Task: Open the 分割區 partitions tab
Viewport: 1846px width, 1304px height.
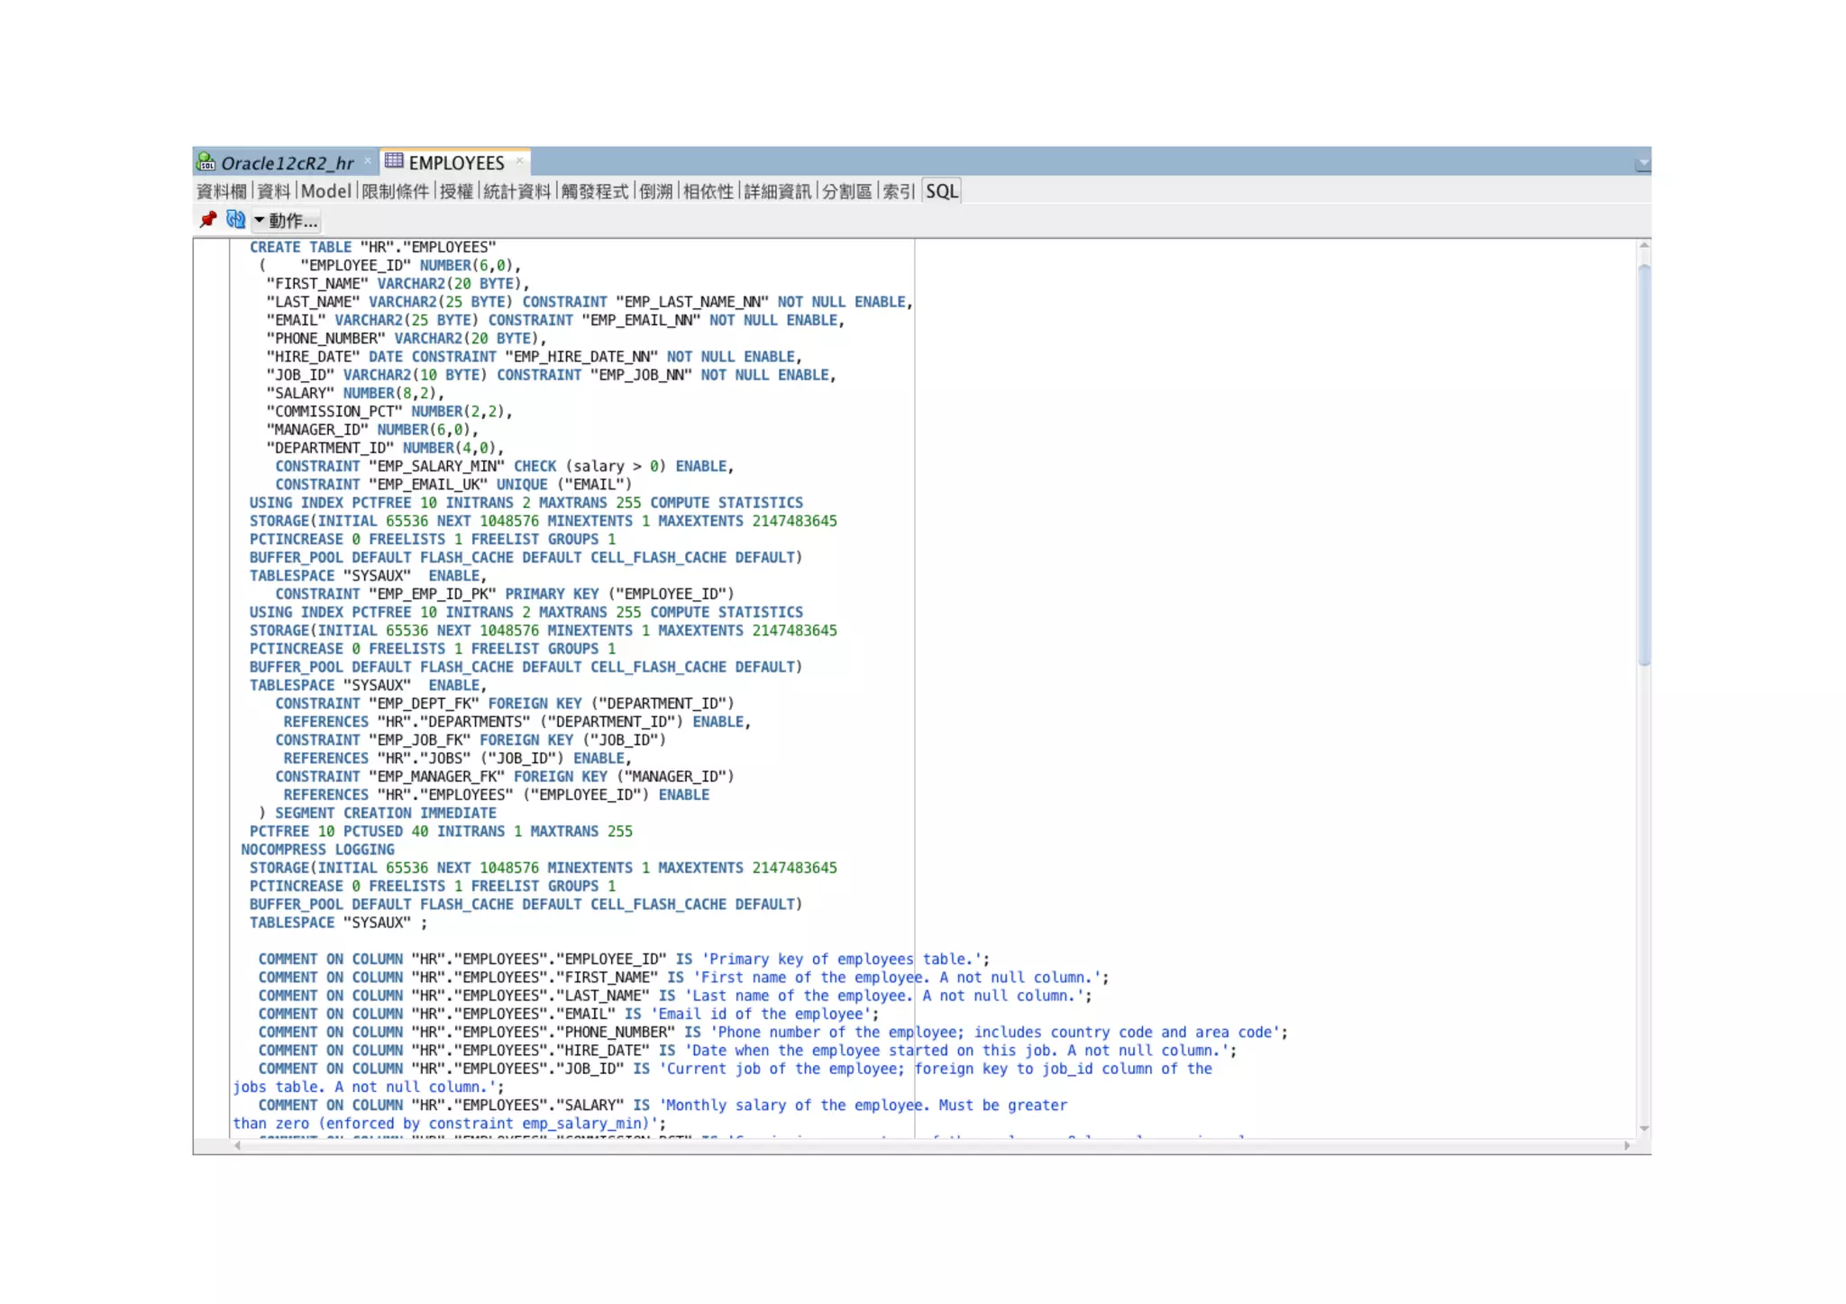Action: pos(846,191)
